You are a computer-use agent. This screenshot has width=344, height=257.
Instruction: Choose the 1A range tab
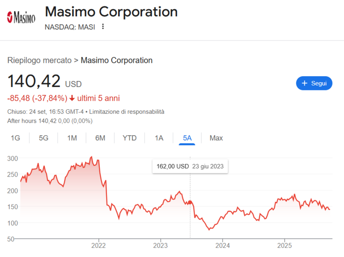pos(159,138)
